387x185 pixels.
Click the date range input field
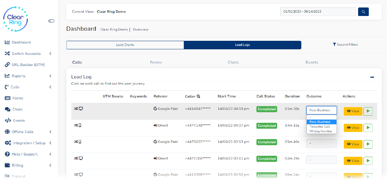point(318,12)
